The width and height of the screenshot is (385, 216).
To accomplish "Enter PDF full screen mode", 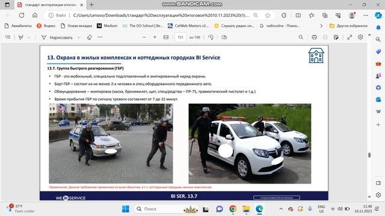I will coord(350,37).
